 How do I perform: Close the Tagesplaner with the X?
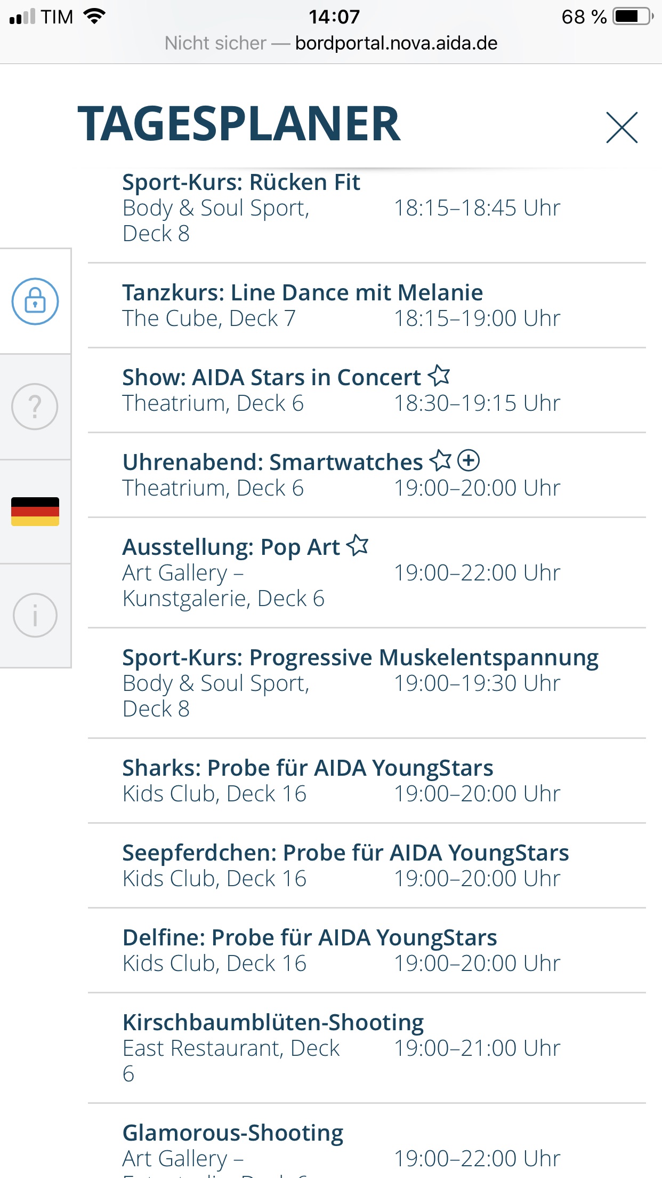click(621, 128)
